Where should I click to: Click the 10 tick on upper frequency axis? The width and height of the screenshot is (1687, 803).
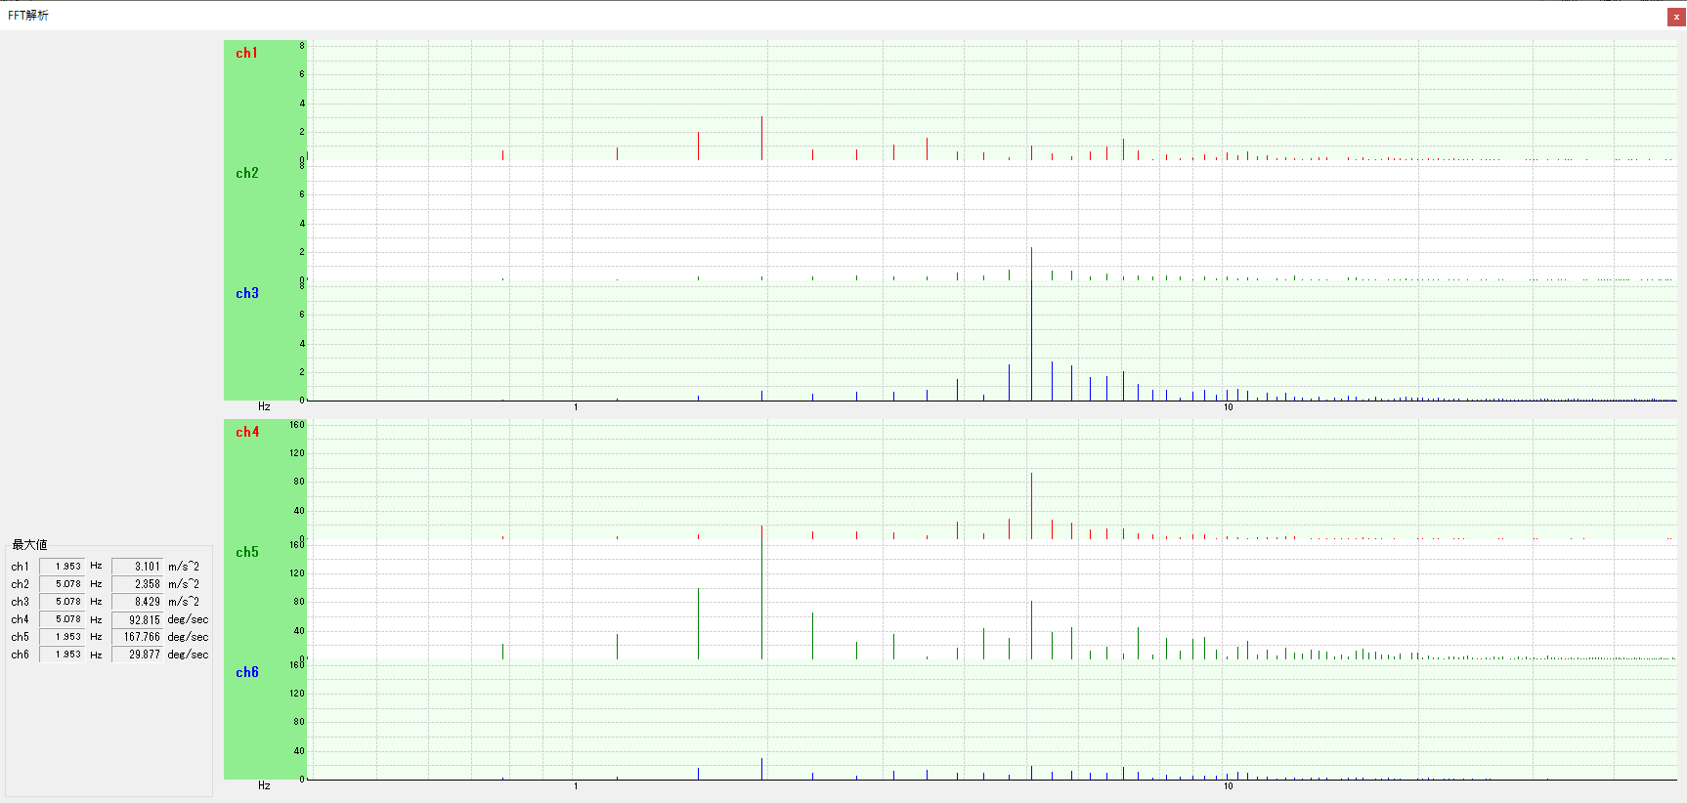point(1229,407)
